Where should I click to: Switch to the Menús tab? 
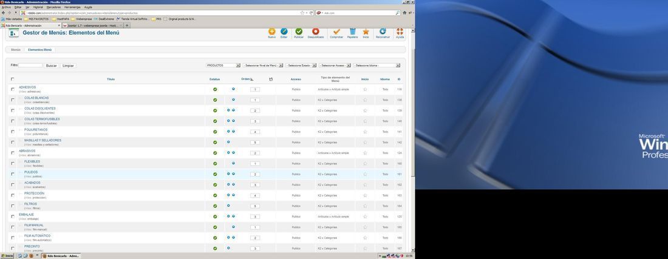point(16,50)
